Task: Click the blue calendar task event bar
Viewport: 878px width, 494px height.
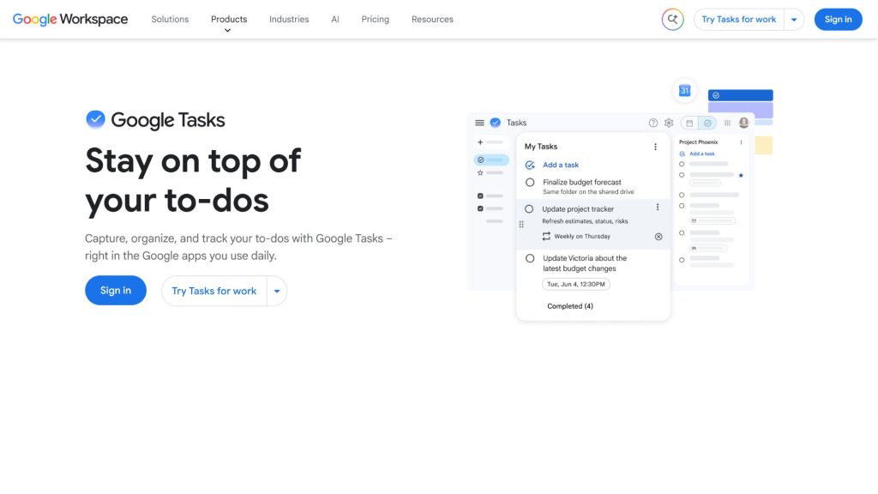Action: coord(740,95)
